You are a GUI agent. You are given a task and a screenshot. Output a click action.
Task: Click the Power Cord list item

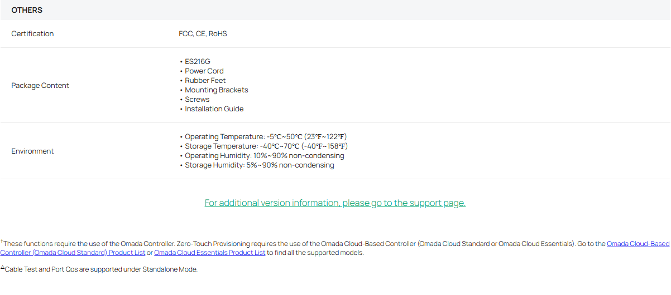coord(204,71)
